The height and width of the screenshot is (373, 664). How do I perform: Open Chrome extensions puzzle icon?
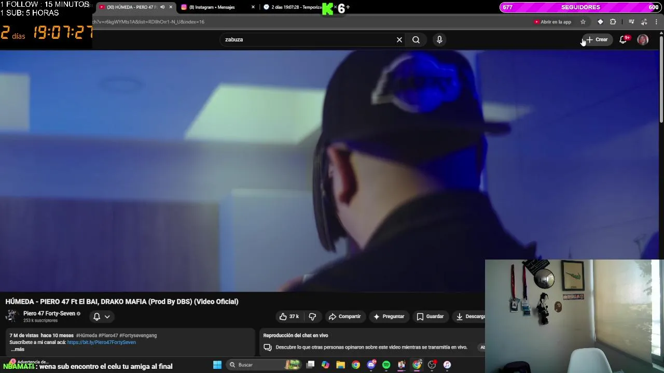point(613,22)
